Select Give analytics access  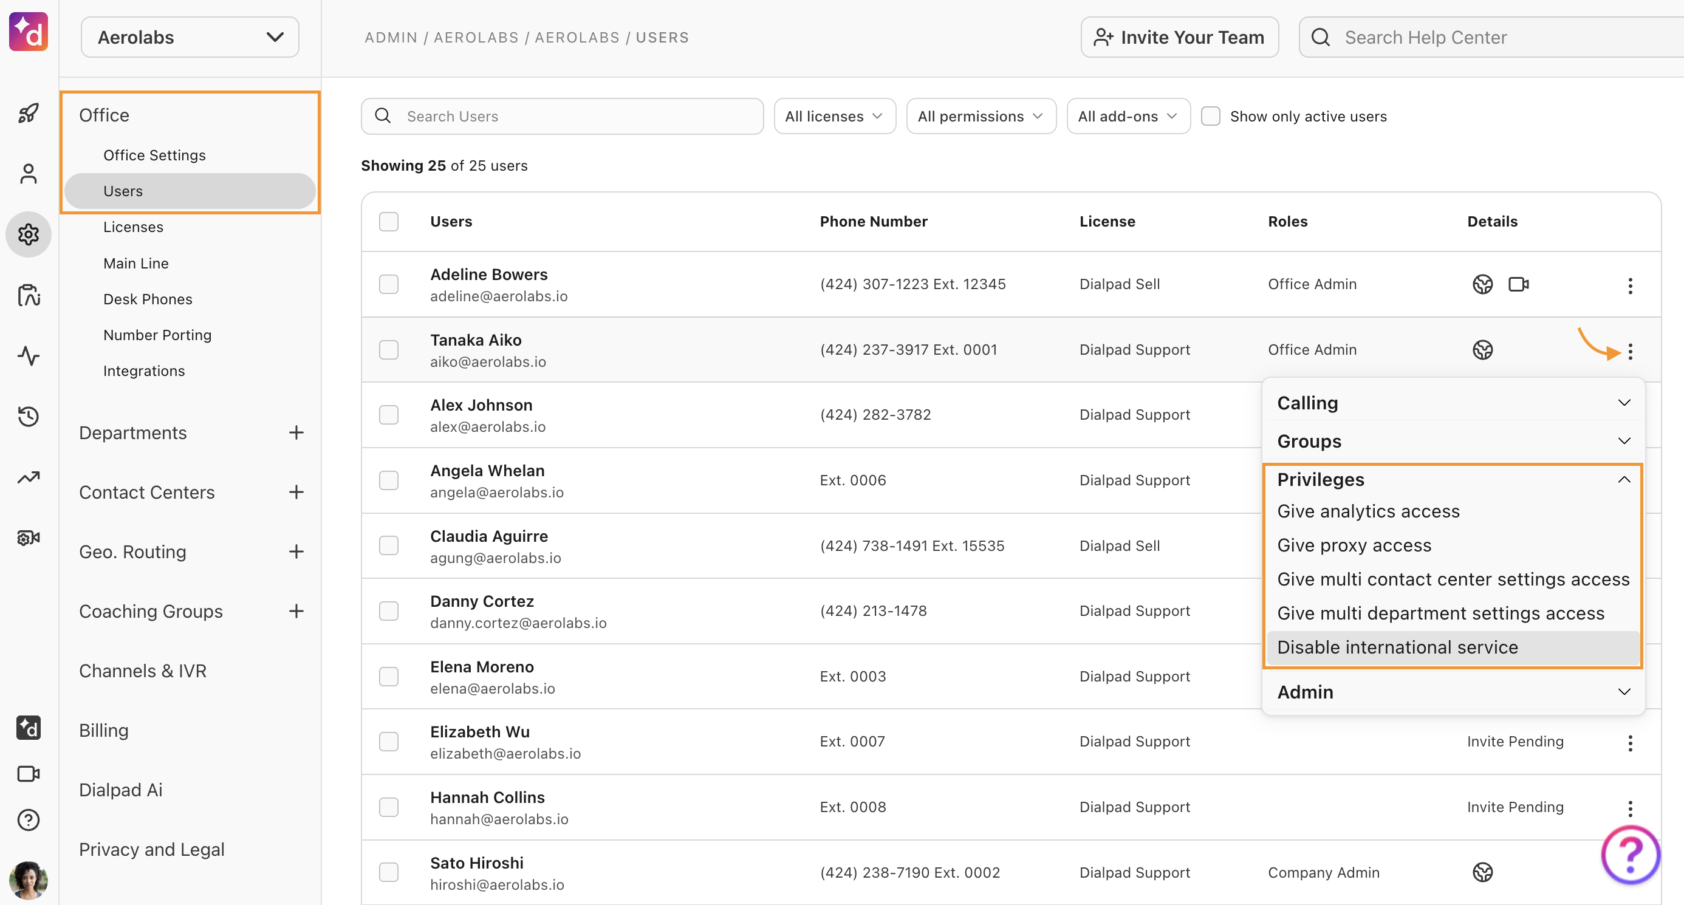click(1367, 511)
